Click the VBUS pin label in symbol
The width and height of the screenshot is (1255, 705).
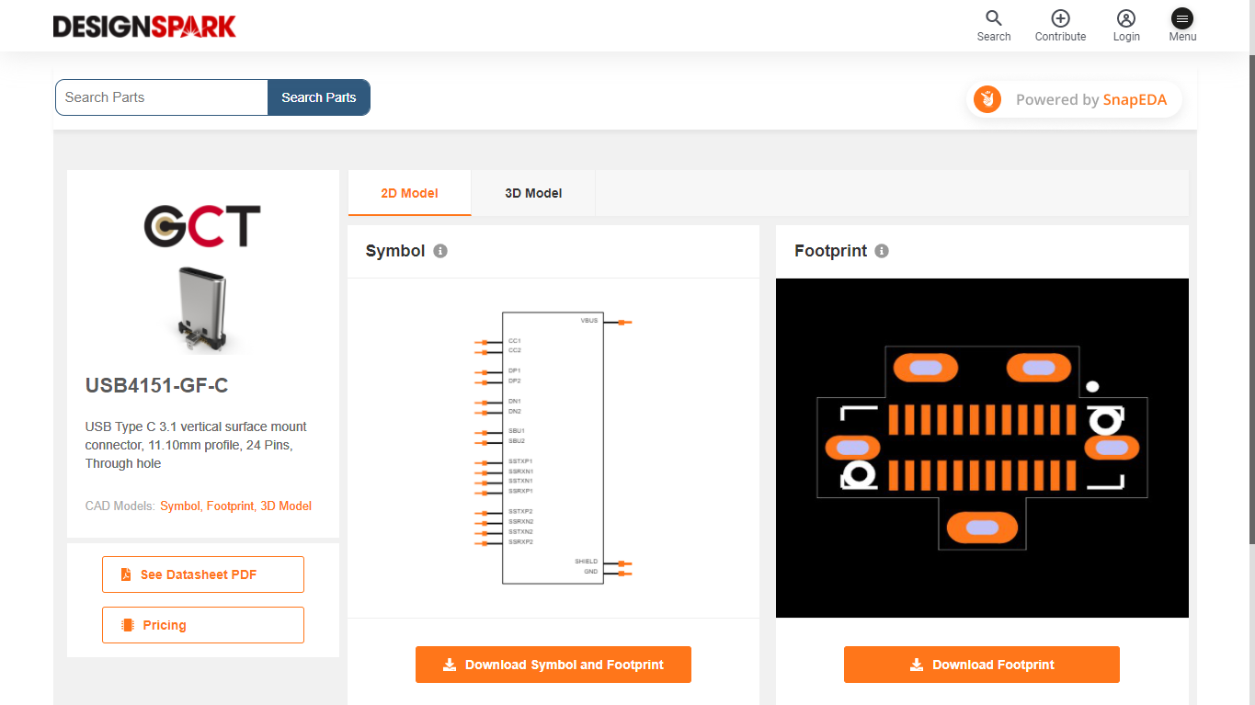(x=589, y=321)
